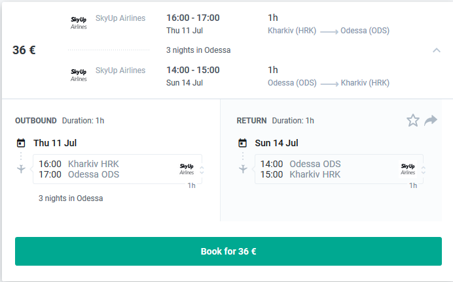Select the RETURN section heading
Image resolution: width=453 pixels, height=282 pixels.
251,121
